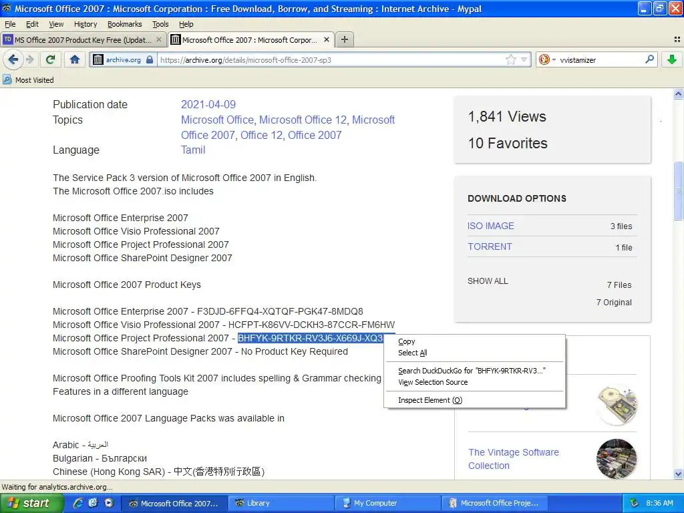
Task: Open the Microsoft Office 12 topic link
Action: click(x=303, y=120)
